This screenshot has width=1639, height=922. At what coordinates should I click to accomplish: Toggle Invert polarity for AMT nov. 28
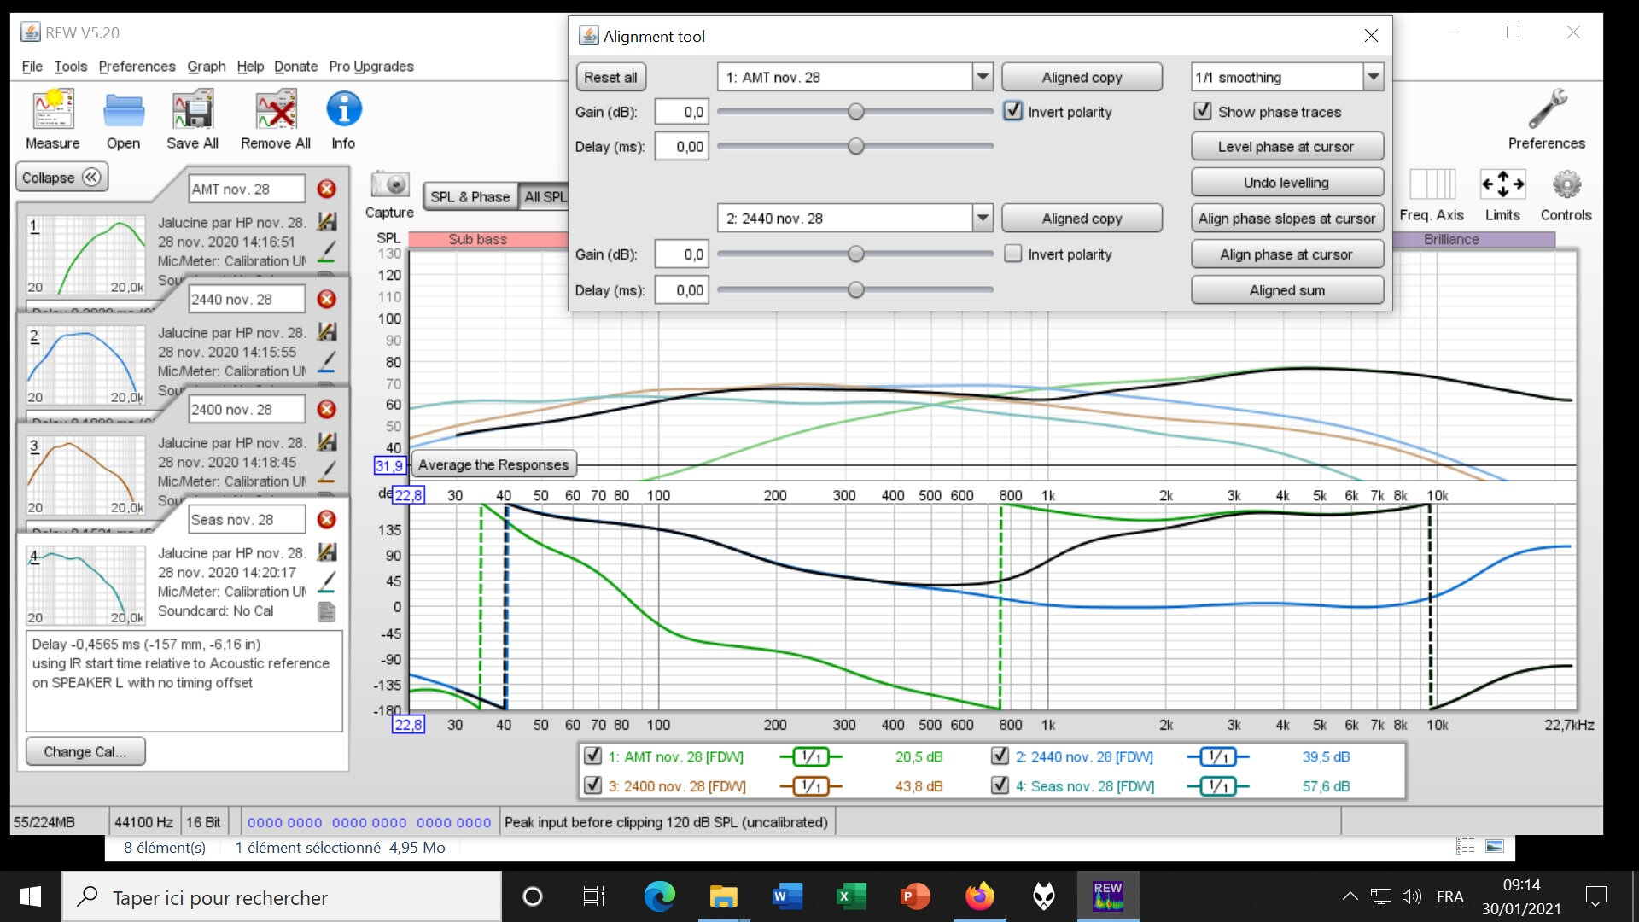pyautogui.click(x=1013, y=111)
